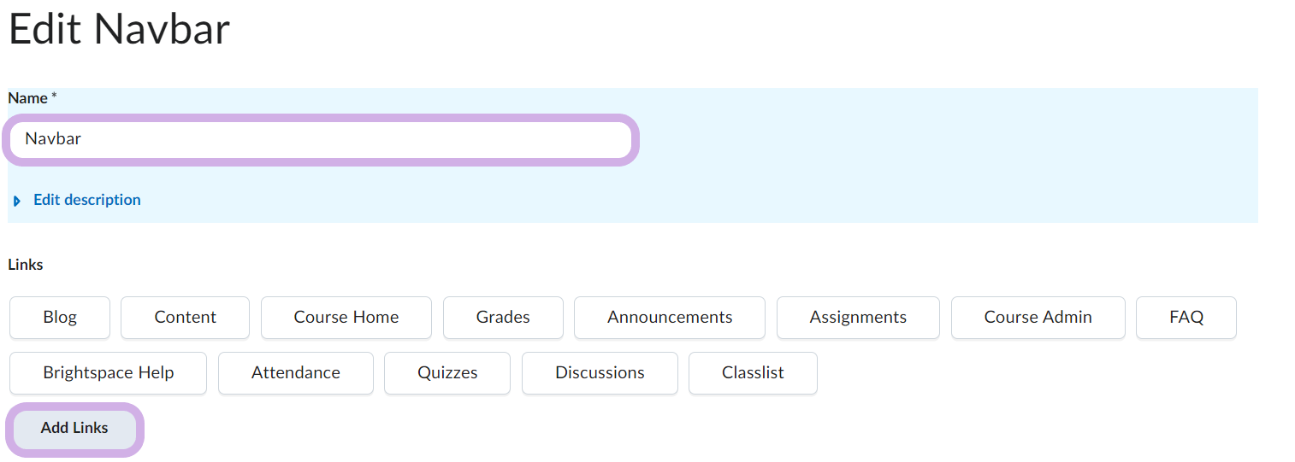Pick the Attendance link item
Image resolution: width=1295 pixels, height=462 pixels.
point(295,373)
